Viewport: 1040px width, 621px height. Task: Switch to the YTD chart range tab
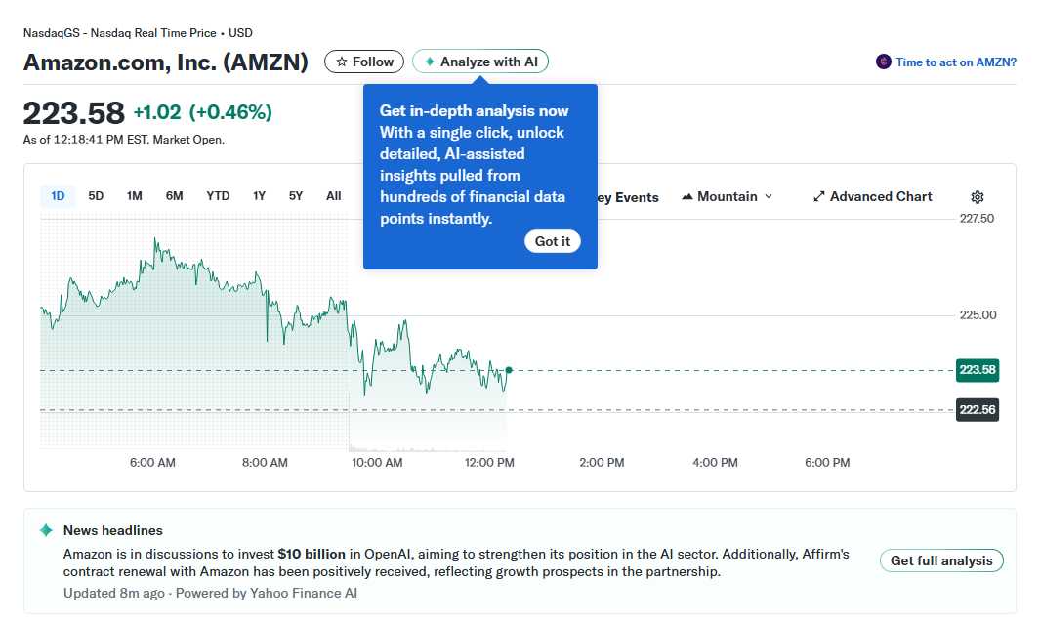[217, 195]
